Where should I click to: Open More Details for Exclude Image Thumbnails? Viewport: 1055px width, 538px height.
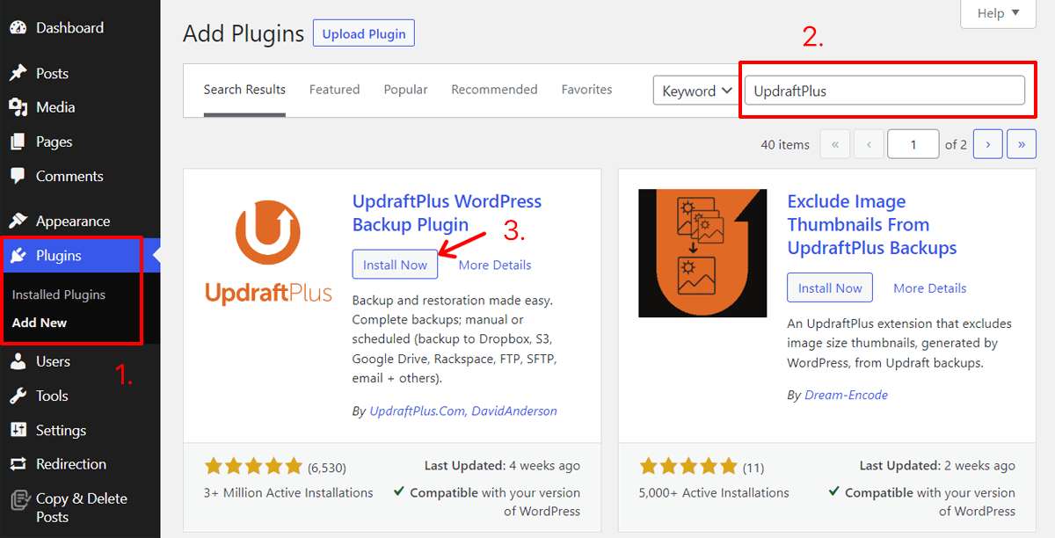(929, 288)
